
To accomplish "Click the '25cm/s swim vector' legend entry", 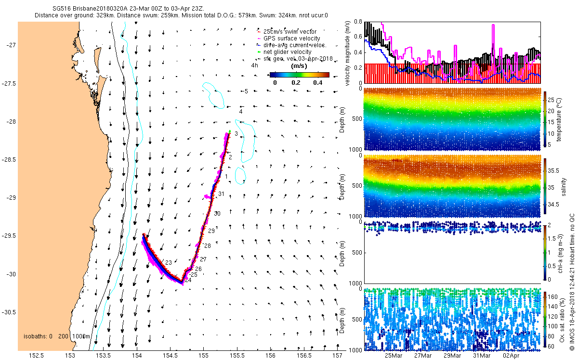I will [x=289, y=31].
